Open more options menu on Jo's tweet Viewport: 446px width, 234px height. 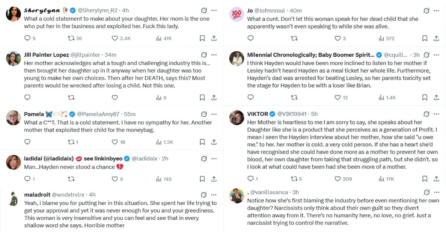coord(437,10)
